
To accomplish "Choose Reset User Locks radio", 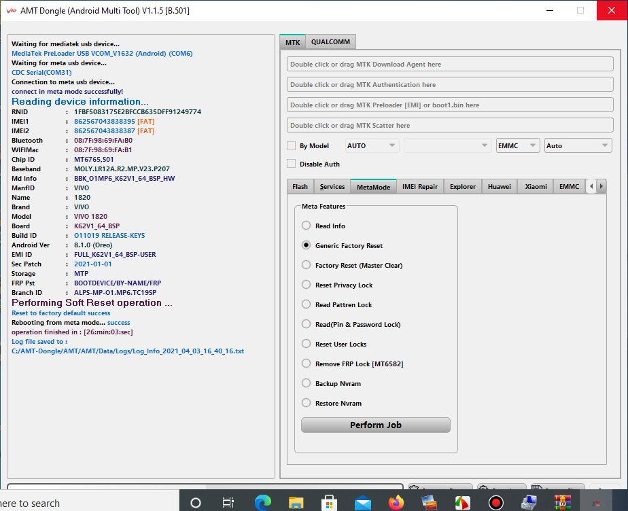I will 306,344.
